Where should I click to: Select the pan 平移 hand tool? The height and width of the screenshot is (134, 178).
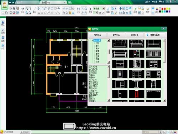coord(22,10)
